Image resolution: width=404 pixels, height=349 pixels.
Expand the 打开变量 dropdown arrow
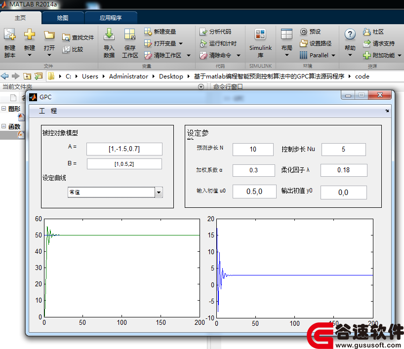click(x=181, y=43)
